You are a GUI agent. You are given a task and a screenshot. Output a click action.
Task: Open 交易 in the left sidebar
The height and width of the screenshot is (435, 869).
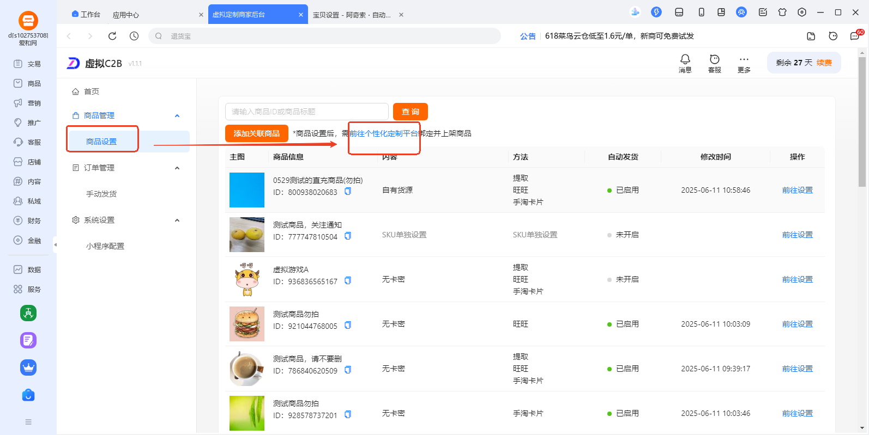[27, 64]
